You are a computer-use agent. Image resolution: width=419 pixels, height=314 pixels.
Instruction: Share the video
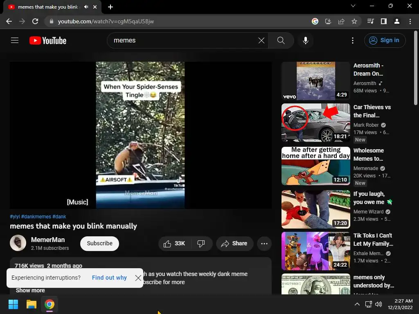click(x=234, y=244)
